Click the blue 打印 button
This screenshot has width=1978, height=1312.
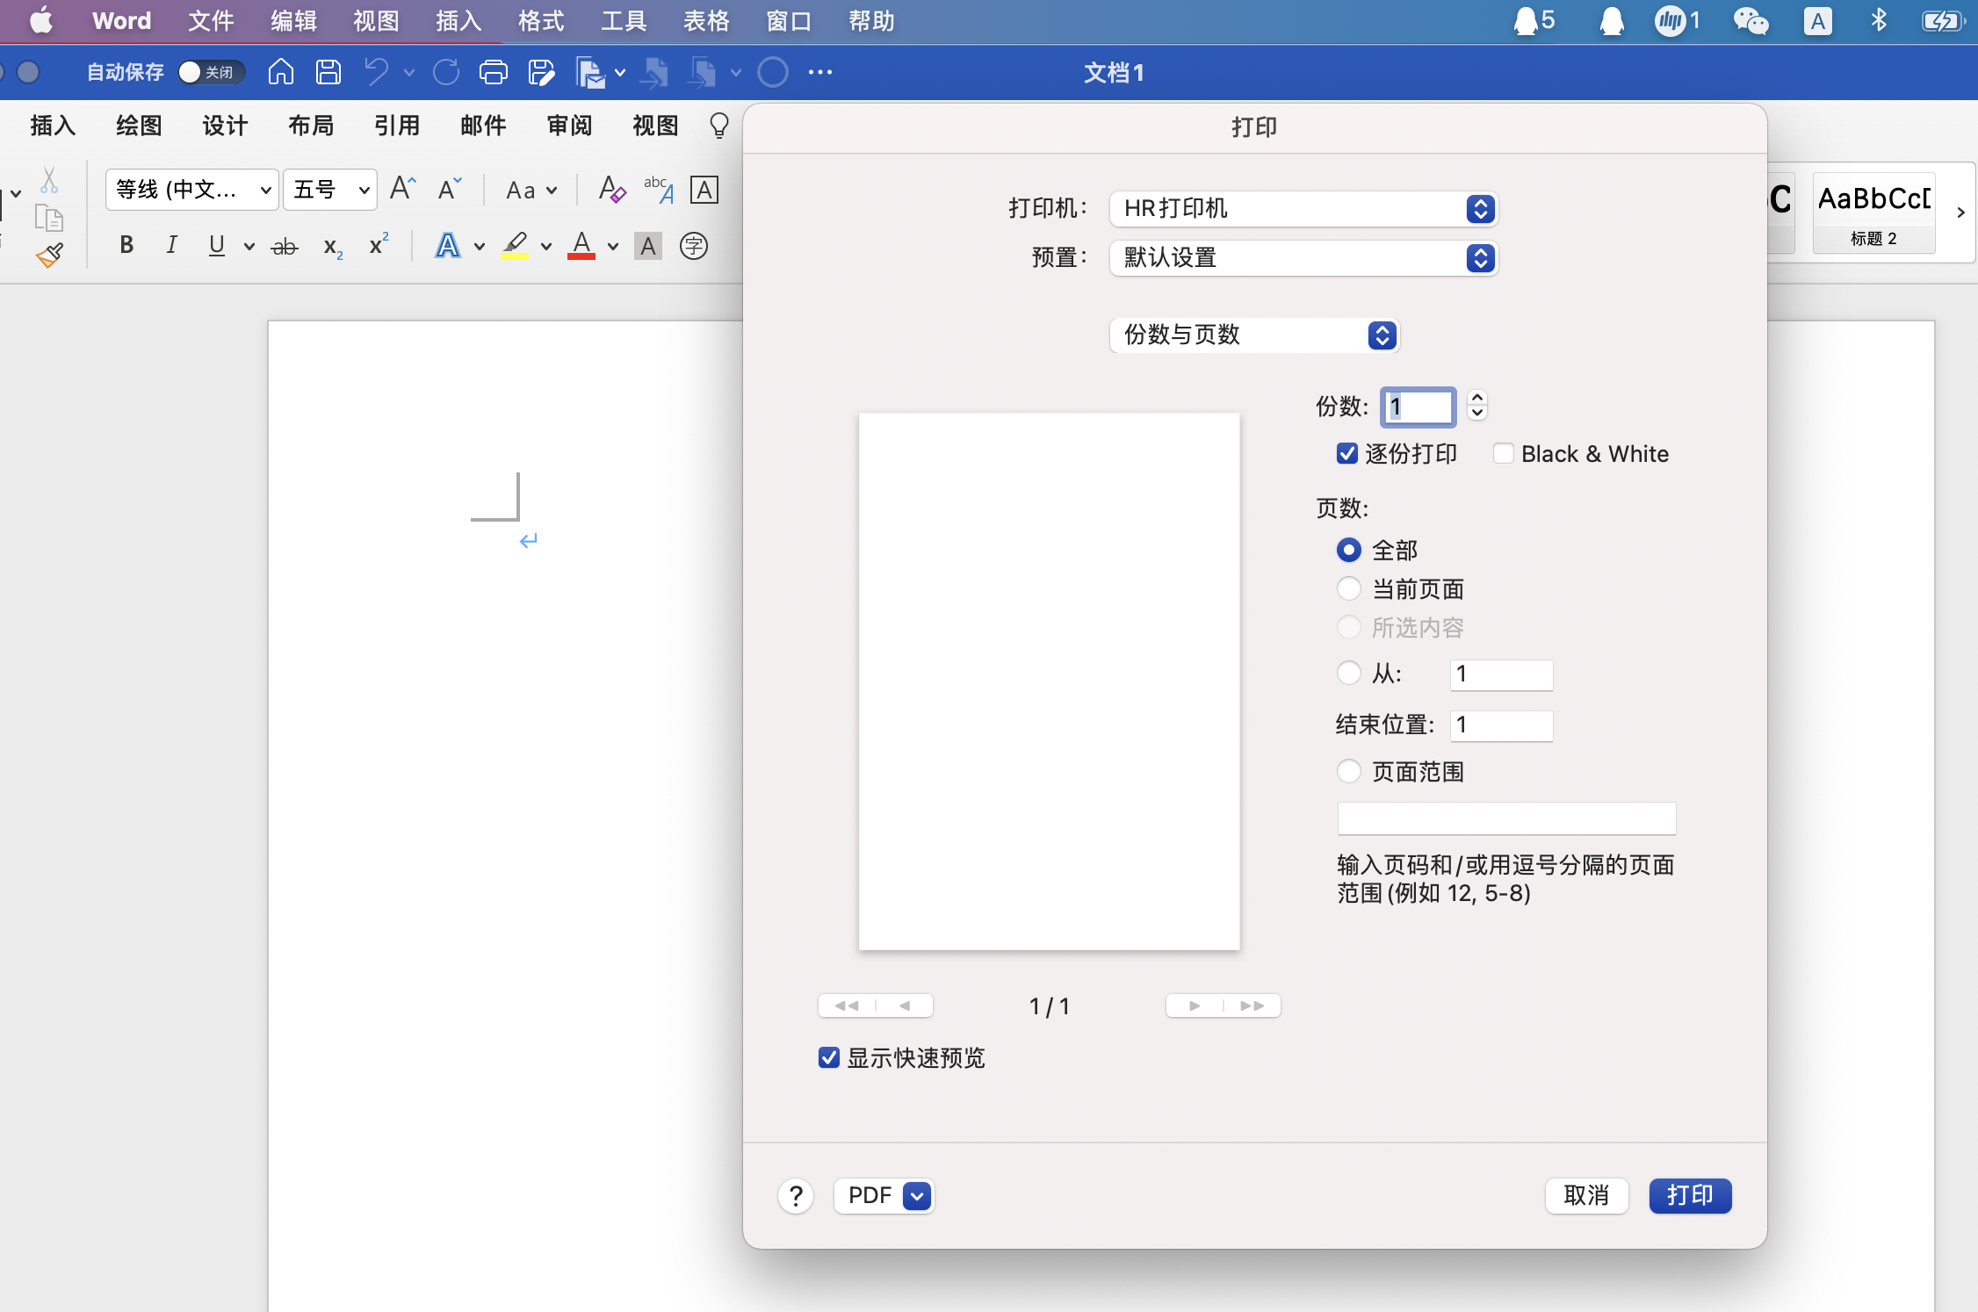click(1690, 1195)
